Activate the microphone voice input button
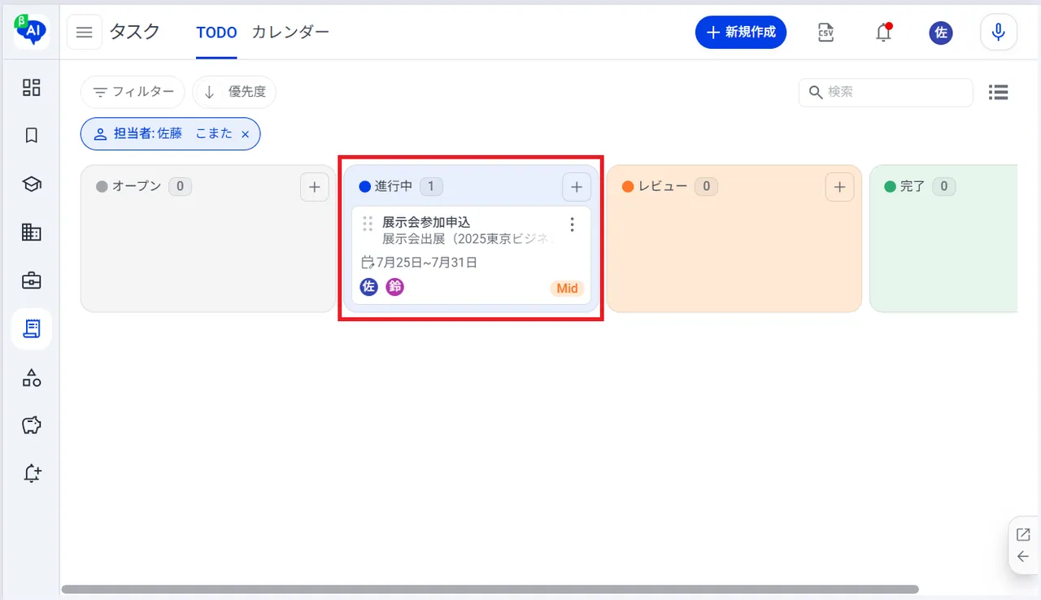 999,33
